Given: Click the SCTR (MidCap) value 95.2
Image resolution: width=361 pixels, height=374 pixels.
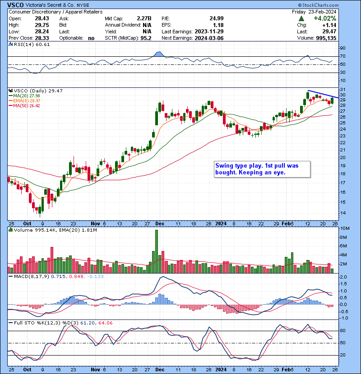Looking at the screenshot, I should click(146, 38).
